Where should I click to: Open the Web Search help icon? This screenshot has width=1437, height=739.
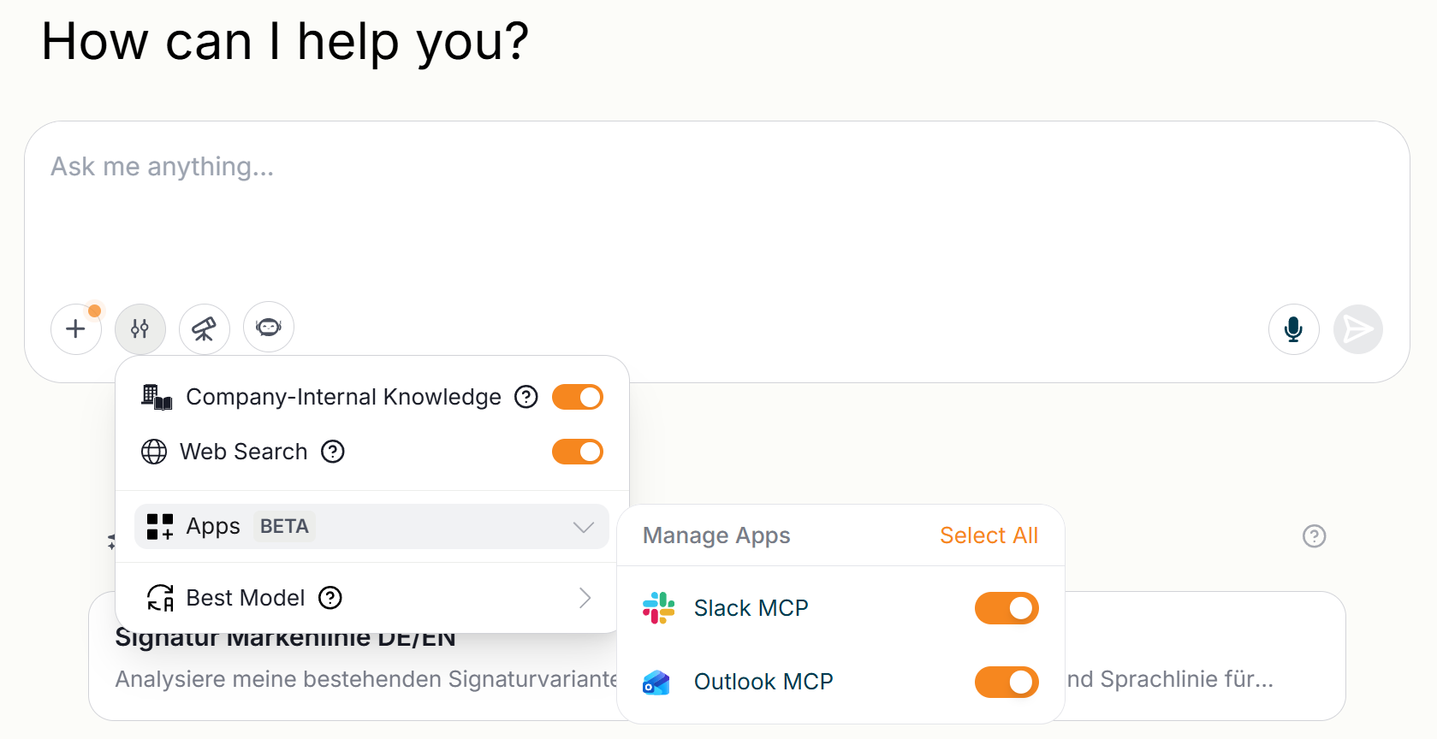click(x=333, y=452)
